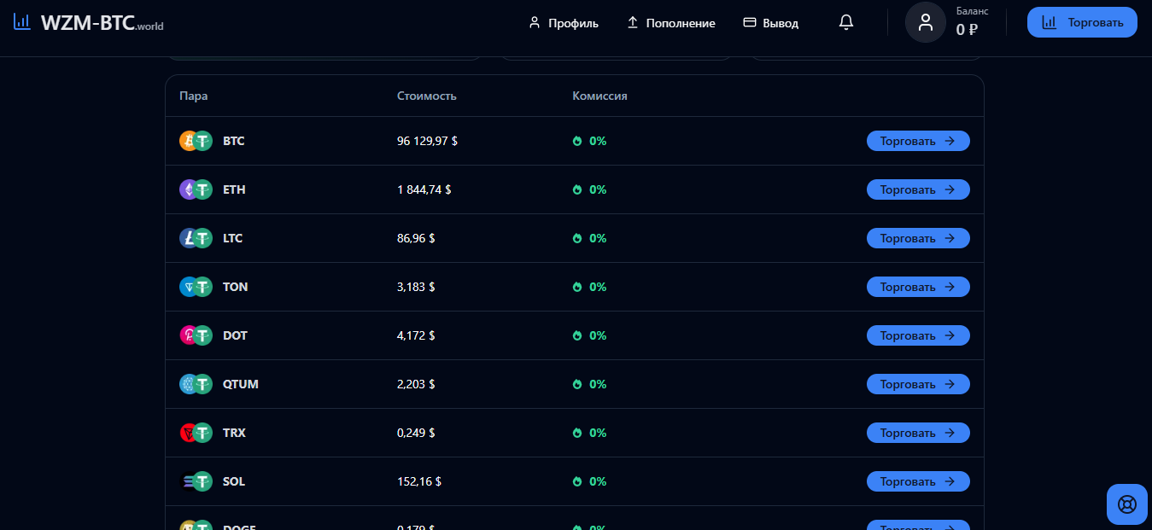Click the top-right Торговать header button
This screenshot has height=530, width=1152.
click(x=1082, y=22)
